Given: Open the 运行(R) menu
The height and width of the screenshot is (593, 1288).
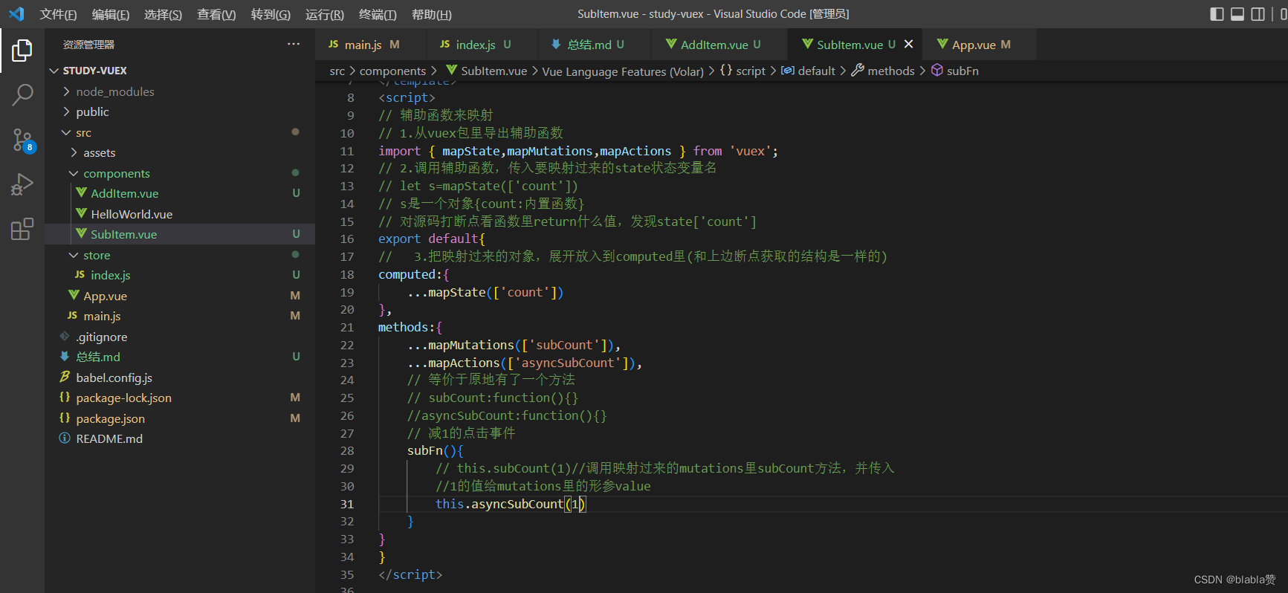Looking at the screenshot, I should pos(325,14).
